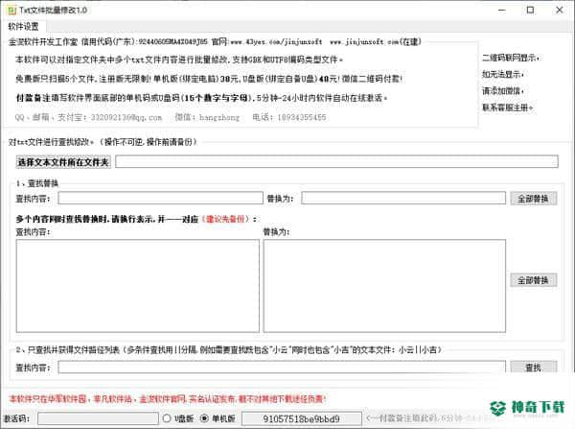Click the multi-line 查找内容 text area

point(137,286)
